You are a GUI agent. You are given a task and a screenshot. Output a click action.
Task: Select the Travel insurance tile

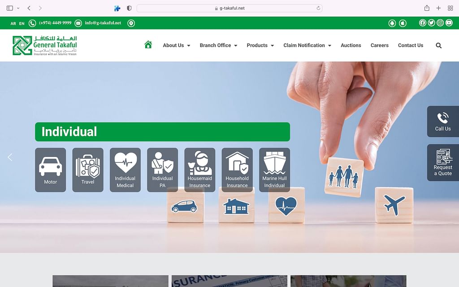coord(88,170)
